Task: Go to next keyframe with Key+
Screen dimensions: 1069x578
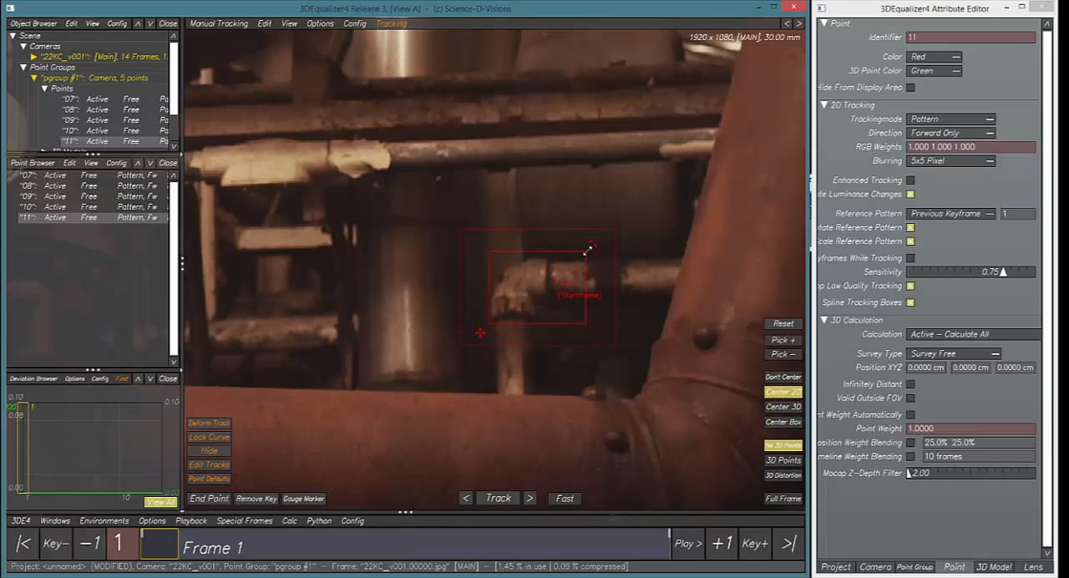Action: pyautogui.click(x=755, y=544)
